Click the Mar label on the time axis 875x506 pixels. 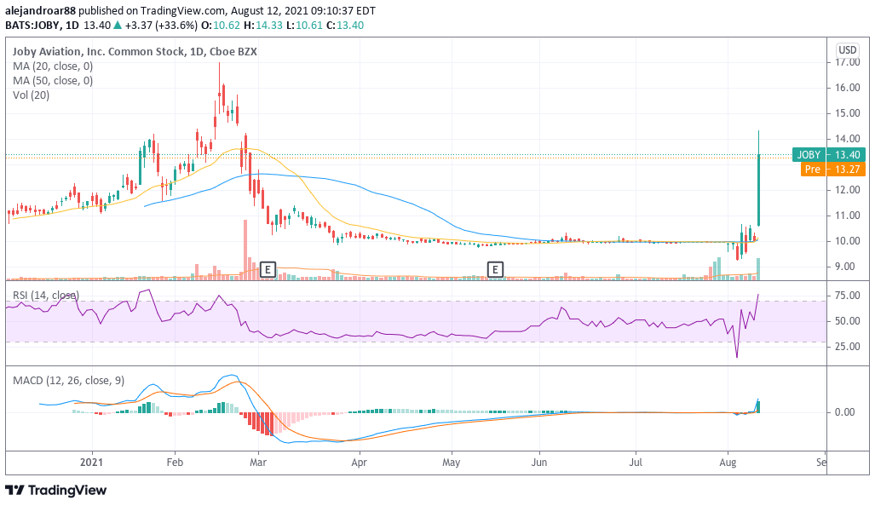pyautogui.click(x=258, y=463)
